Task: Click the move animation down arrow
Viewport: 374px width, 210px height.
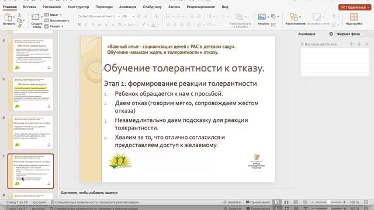Action: [x=359, y=44]
